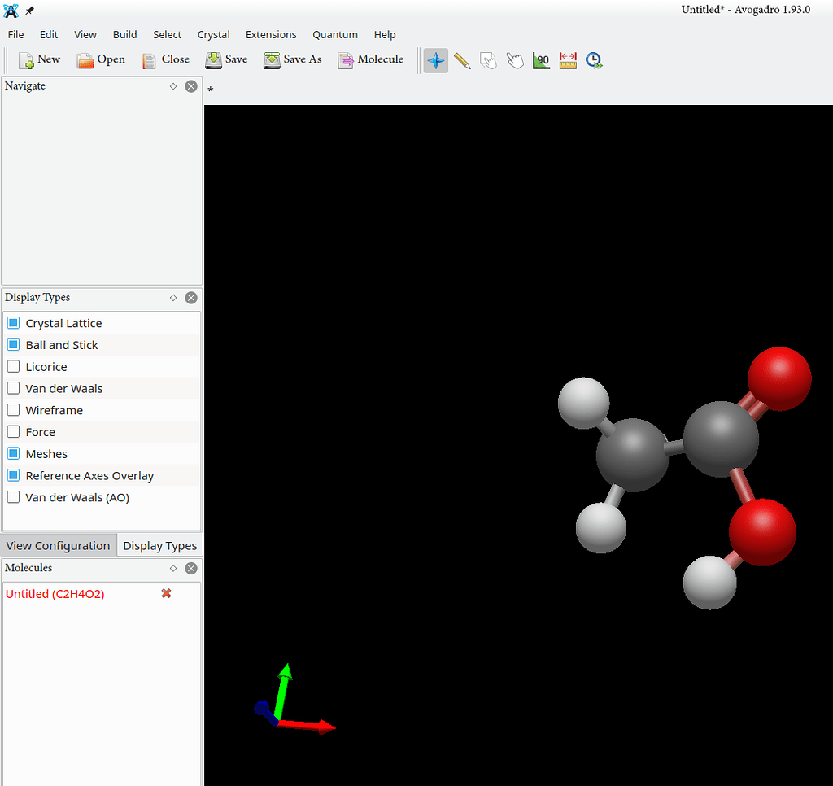833x786 pixels.
Task: Open the File menu
Action: tap(16, 34)
